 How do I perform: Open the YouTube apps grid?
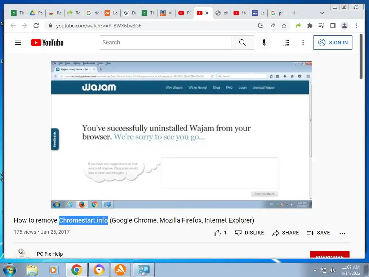pos(286,43)
